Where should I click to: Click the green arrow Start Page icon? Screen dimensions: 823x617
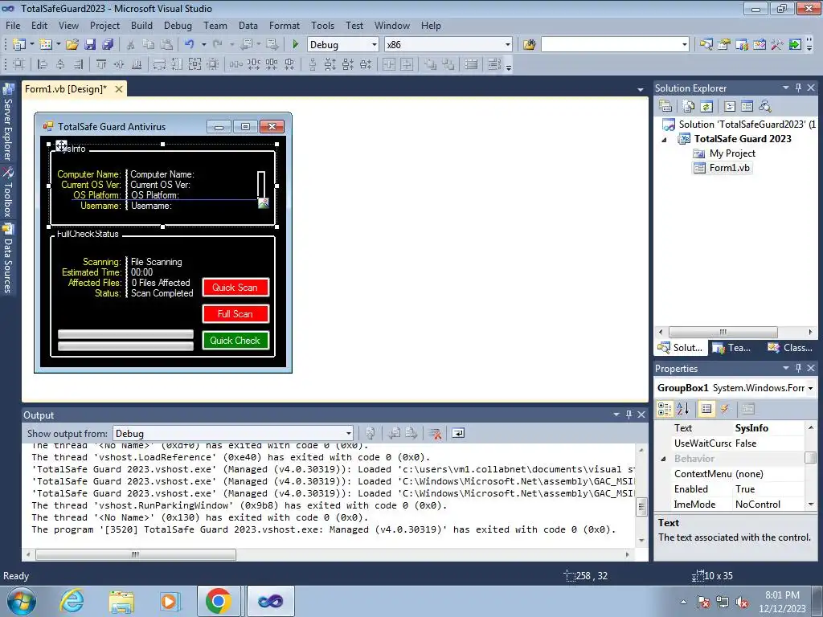click(x=795, y=45)
